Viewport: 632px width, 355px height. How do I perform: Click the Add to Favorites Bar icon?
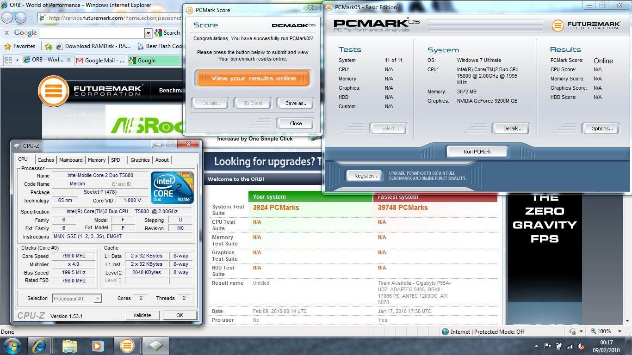49,46
